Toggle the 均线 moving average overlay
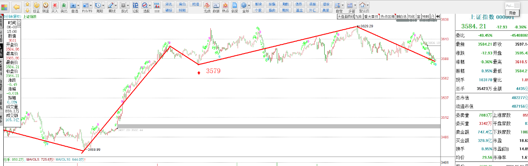The image size is (528, 166). [411, 17]
